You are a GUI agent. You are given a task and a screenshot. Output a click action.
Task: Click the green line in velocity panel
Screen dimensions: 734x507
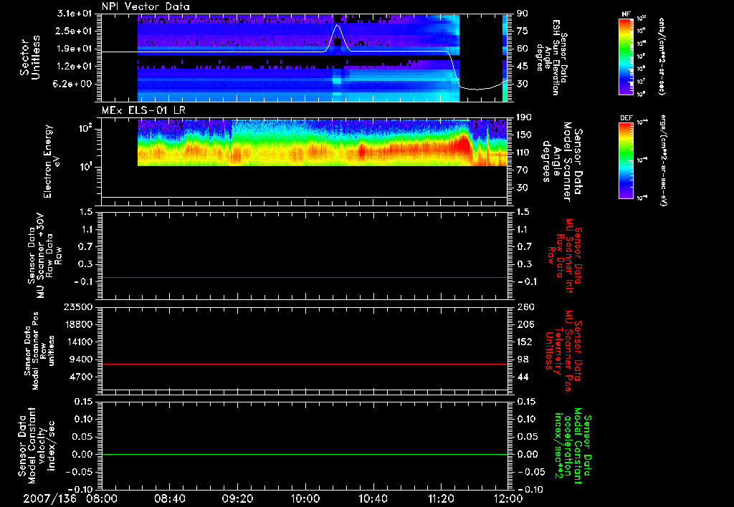coord(304,454)
